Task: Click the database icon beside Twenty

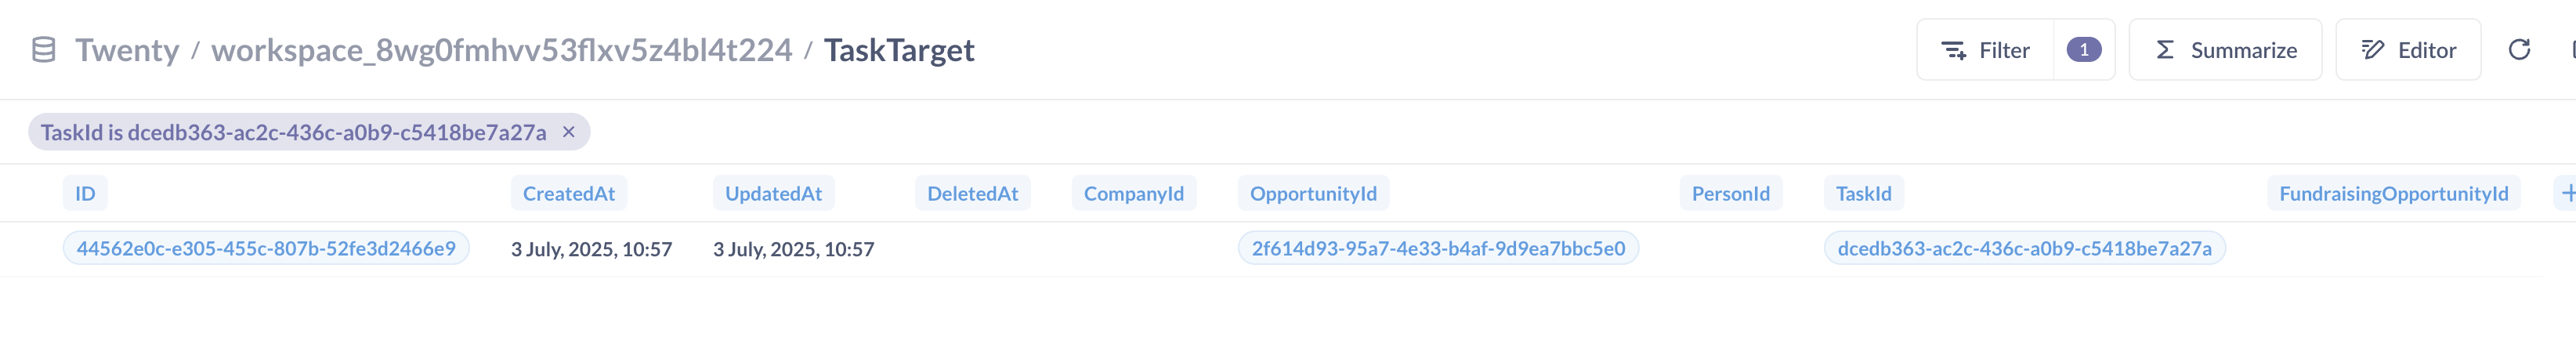Action: [43, 50]
